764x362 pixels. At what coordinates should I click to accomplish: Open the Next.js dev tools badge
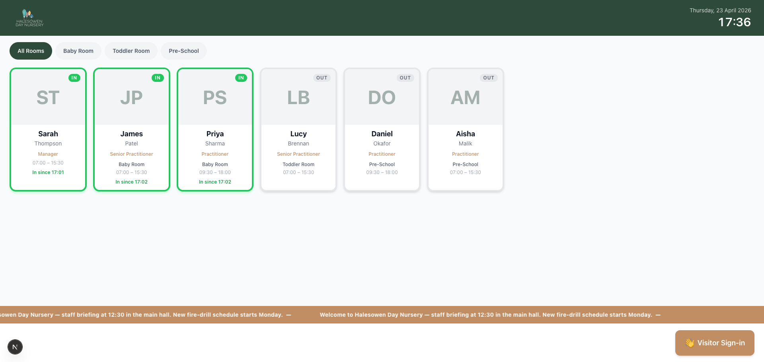coord(15,347)
